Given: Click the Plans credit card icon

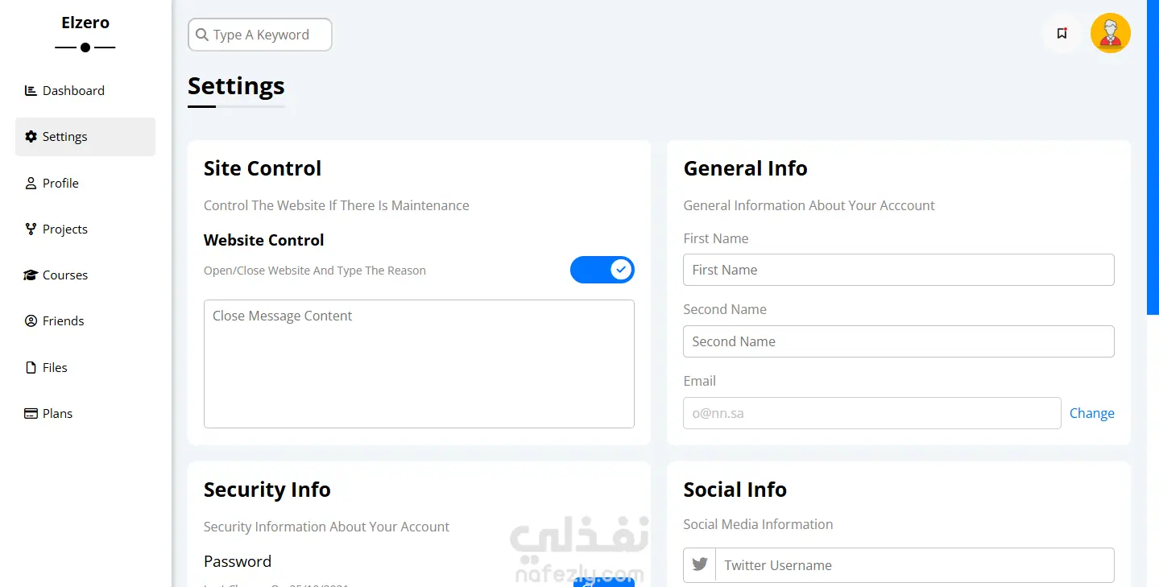Looking at the screenshot, I should coord(31,414).
